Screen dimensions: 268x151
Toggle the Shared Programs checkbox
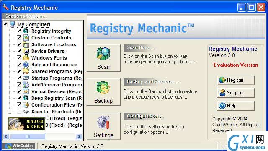pos(19,71)
